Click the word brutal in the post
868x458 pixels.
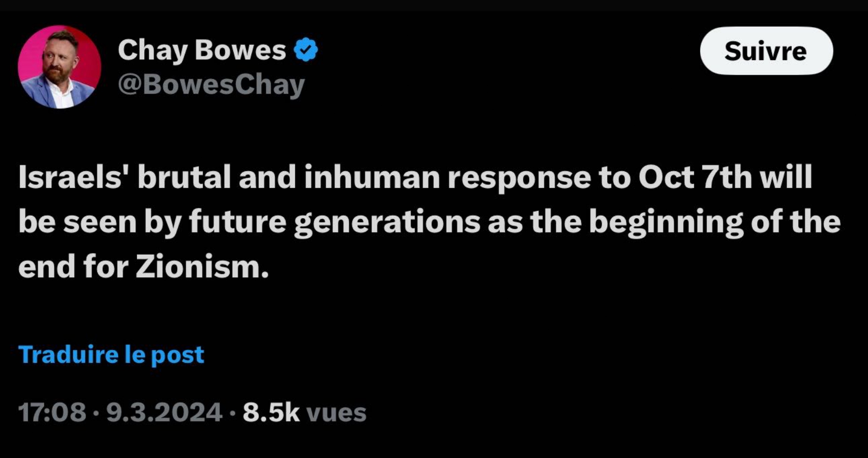[x=184, y=177]
